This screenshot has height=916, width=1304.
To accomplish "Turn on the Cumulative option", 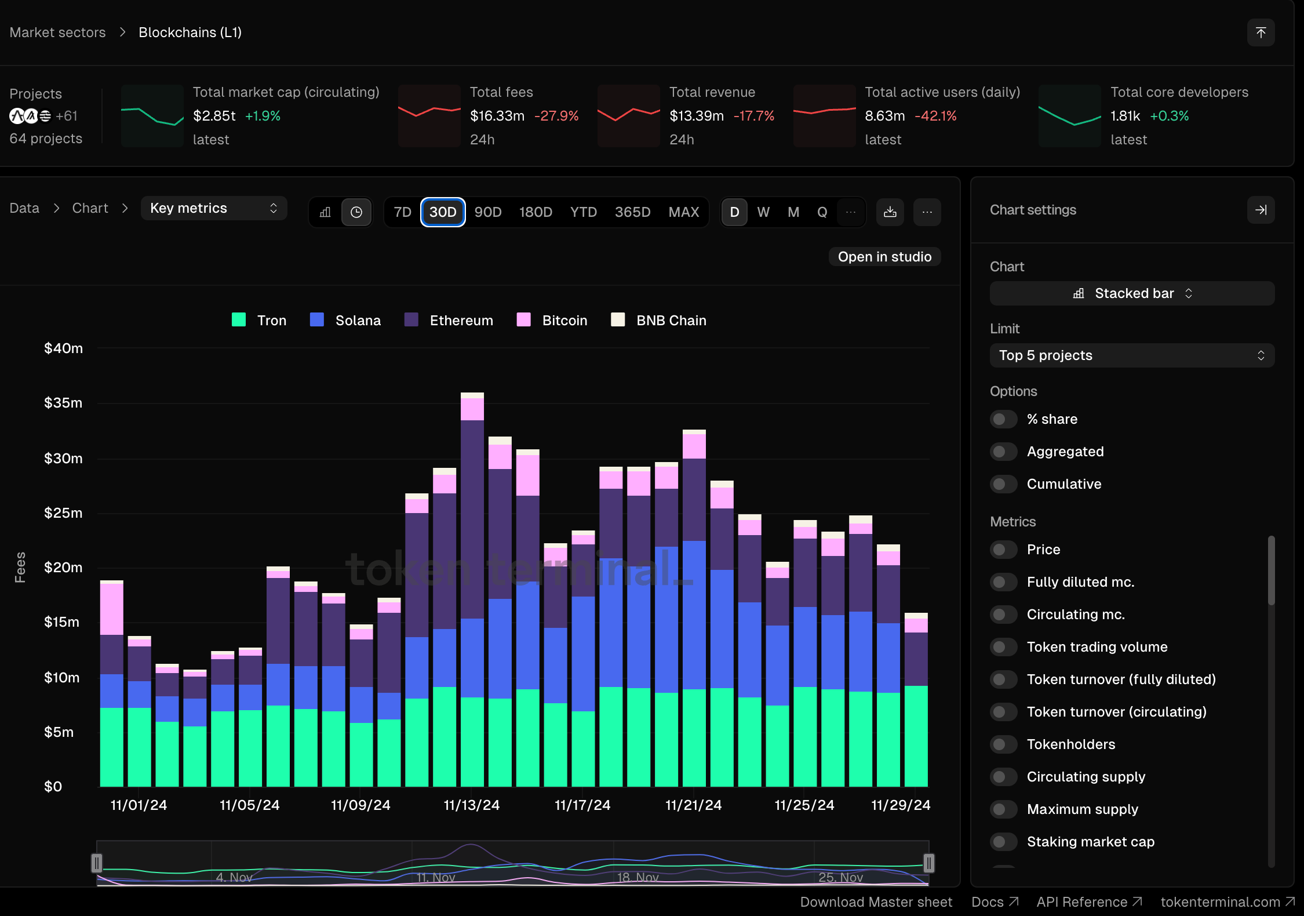I will tap(1003, 484).
